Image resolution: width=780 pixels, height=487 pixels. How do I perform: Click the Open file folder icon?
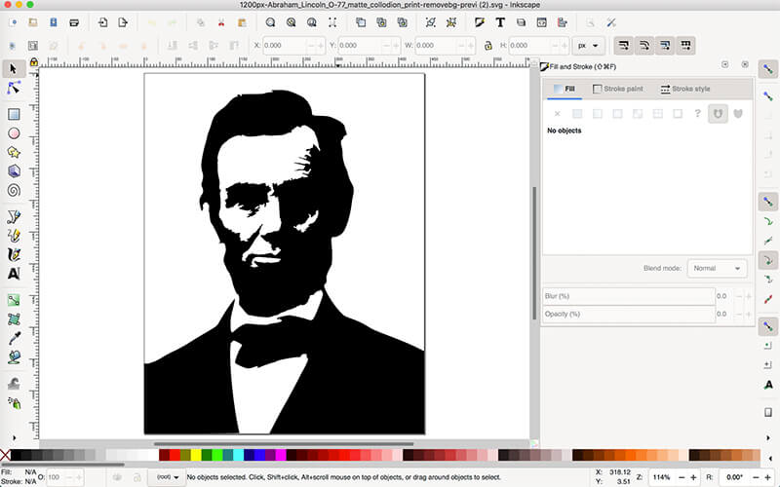(x=33, y=22)
